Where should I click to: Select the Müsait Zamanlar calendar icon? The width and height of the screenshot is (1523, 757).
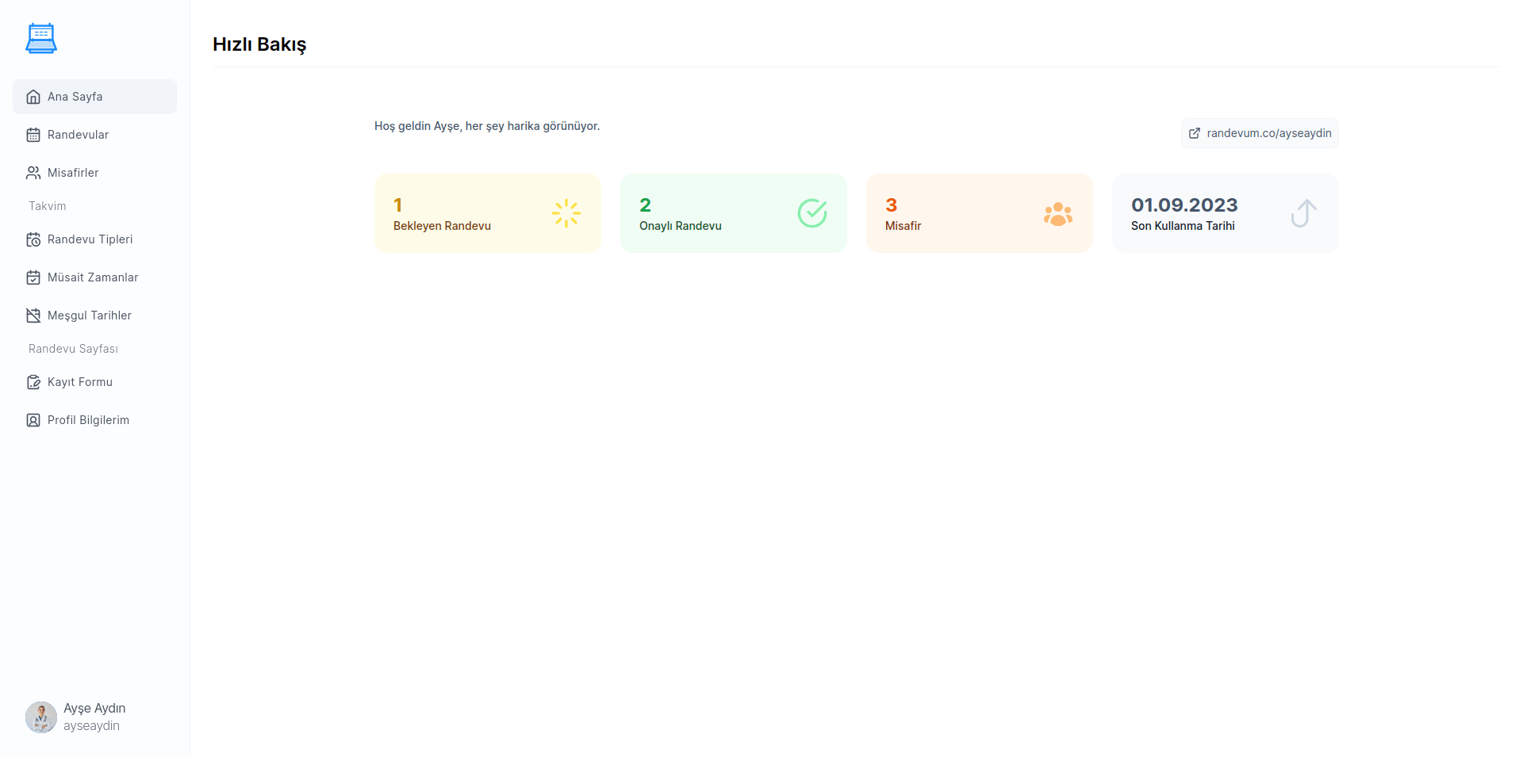point(33,277)
